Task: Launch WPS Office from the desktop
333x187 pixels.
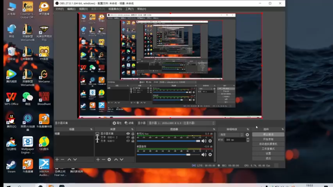Action: (x=12, y=99)
